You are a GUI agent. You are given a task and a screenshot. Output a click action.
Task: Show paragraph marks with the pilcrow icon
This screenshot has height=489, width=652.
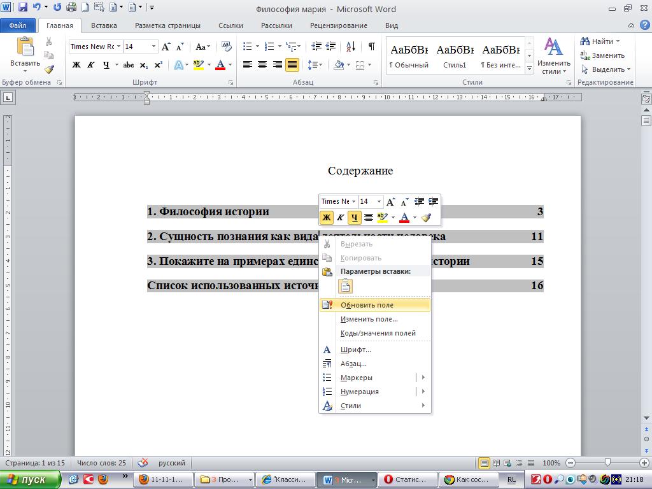[371, 46]
